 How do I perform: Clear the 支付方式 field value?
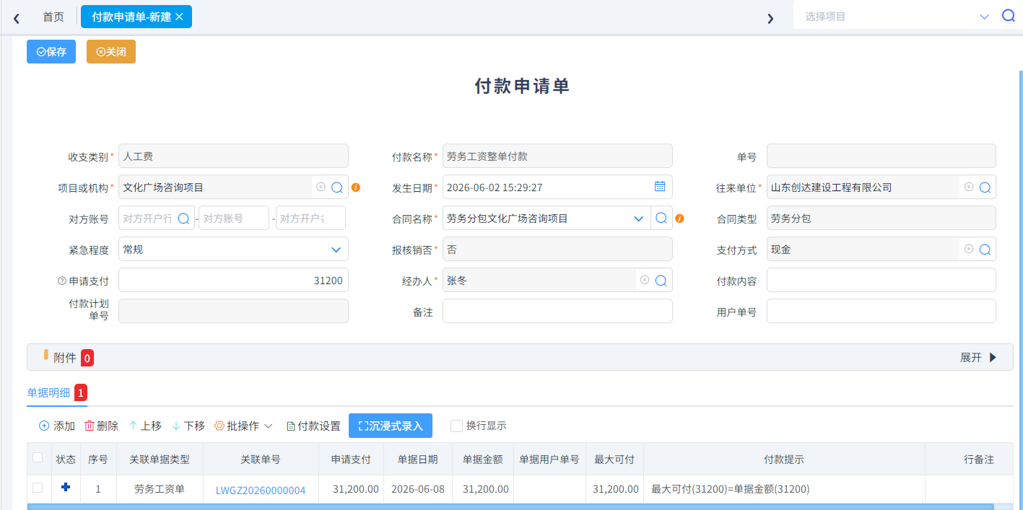(969, 249)
